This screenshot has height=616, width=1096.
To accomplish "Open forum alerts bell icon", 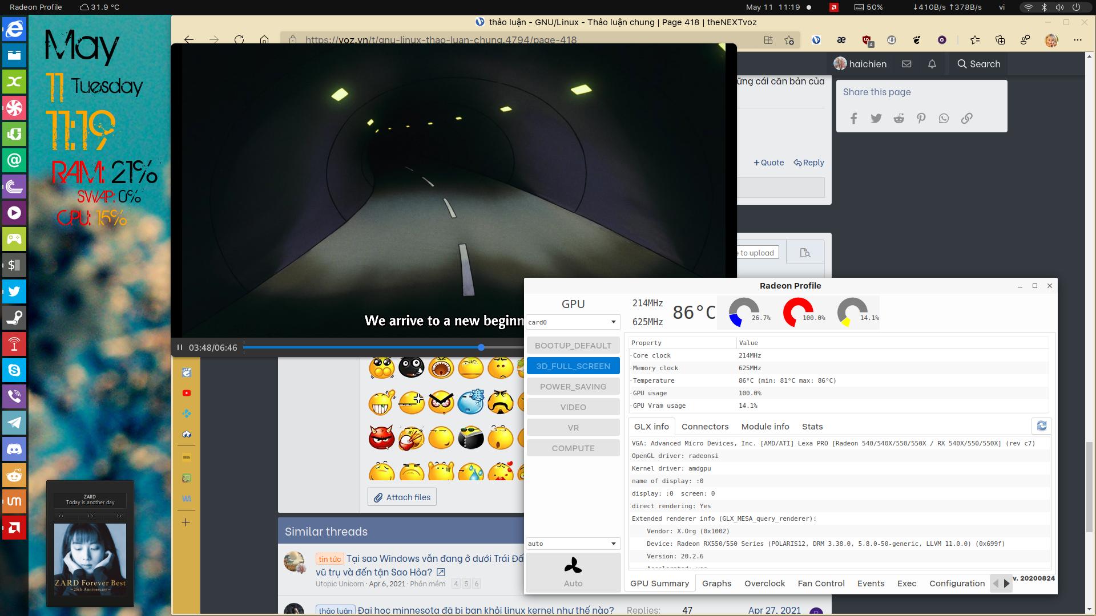I will tap(932, 64).
